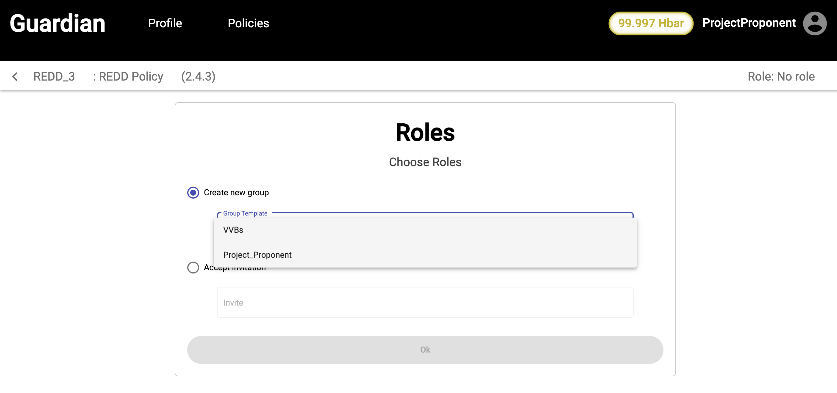Click the REDD_3 policy name
837x393 pixels.
point(54,77)
